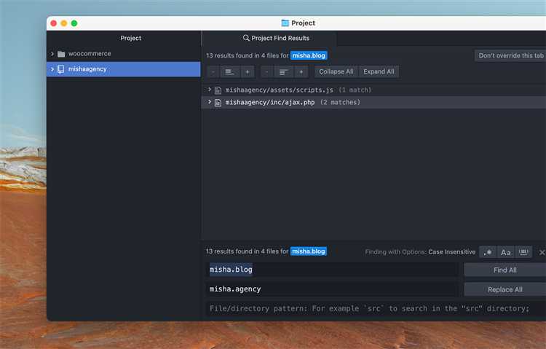Expand mishaagency/assets/scripts.js match results

pos(210,90)
